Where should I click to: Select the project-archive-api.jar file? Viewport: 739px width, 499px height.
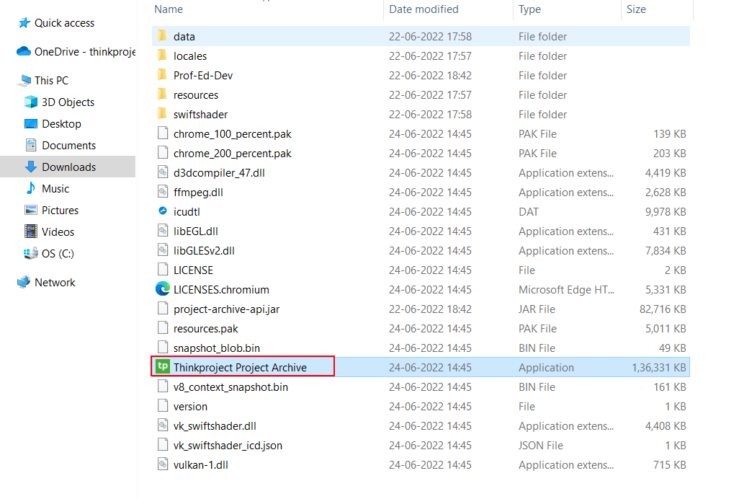point(226,309)
